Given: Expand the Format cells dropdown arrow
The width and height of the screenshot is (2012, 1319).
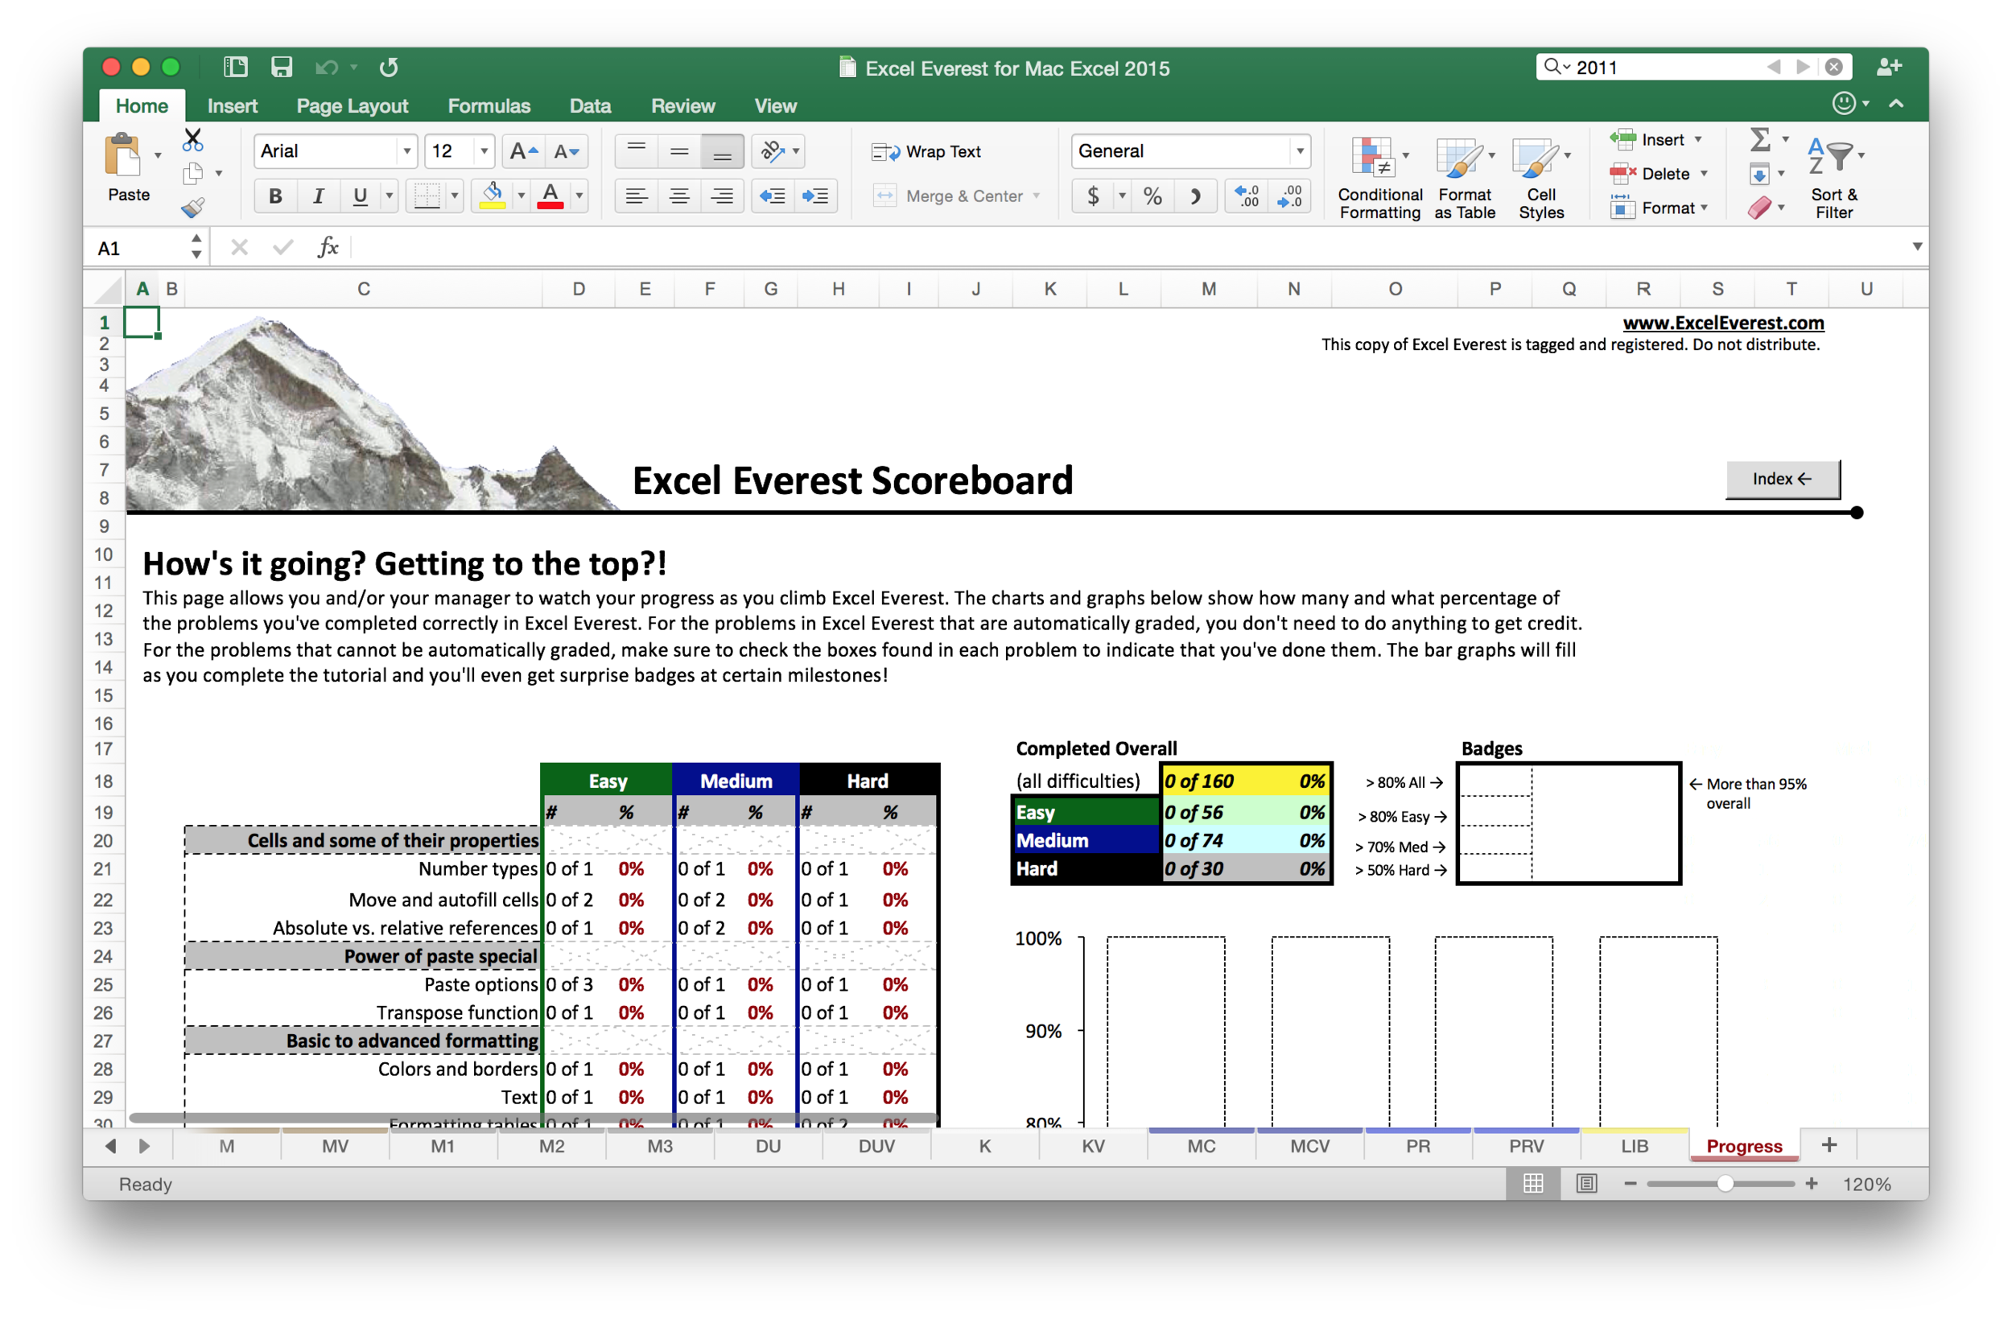Looking at the screenshot, I should [1705, 208].
